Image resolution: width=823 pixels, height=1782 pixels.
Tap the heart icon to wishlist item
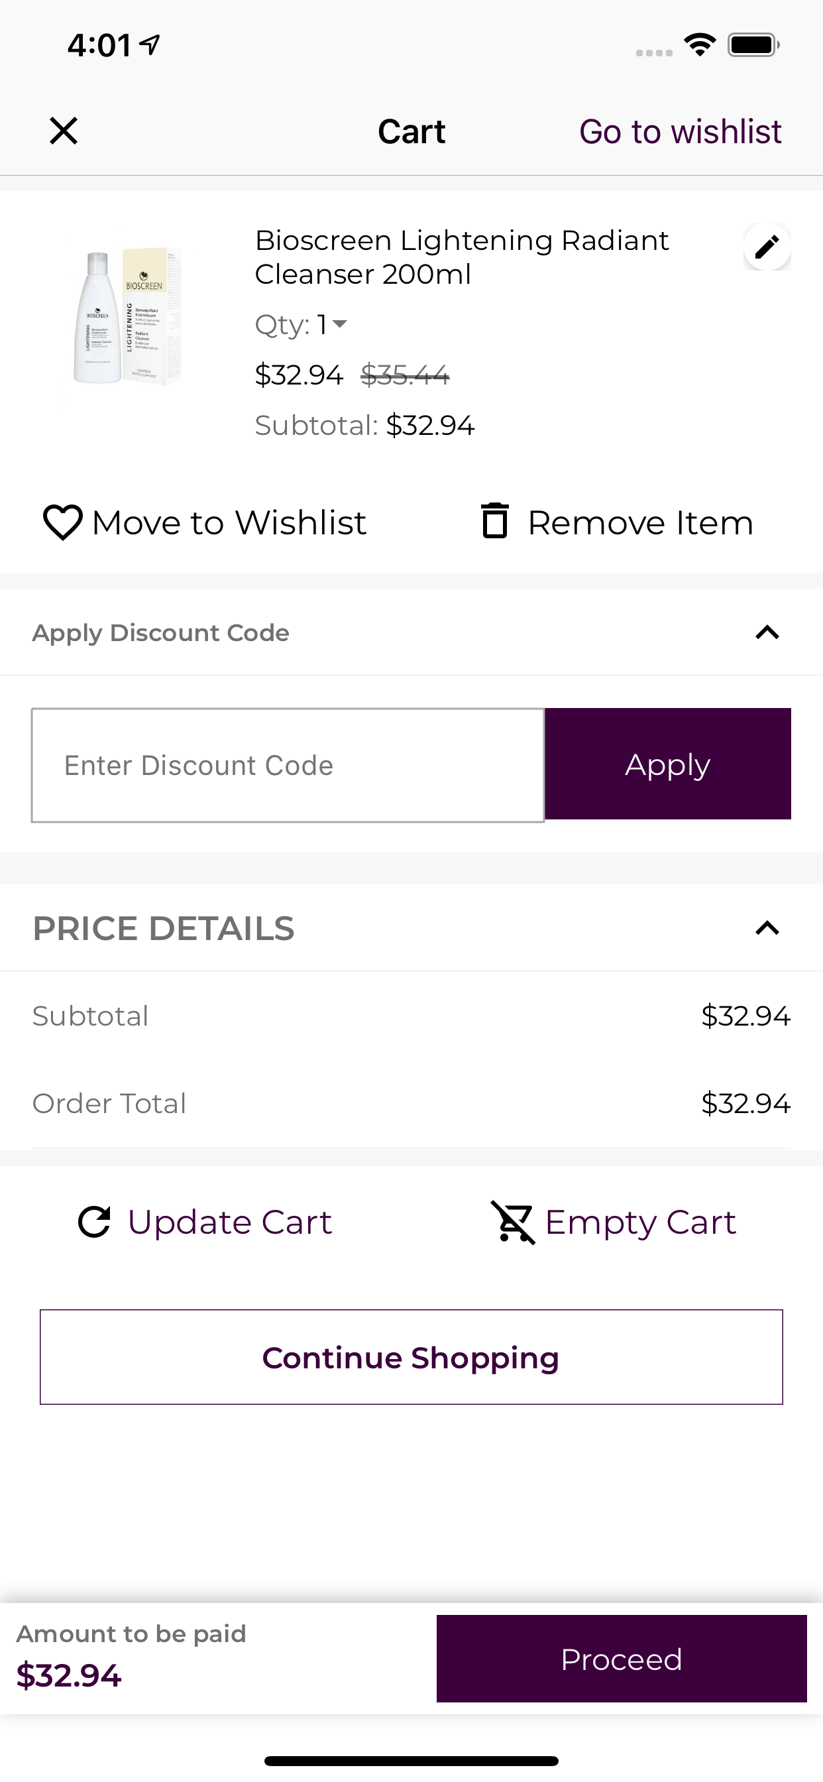point(63,522)
